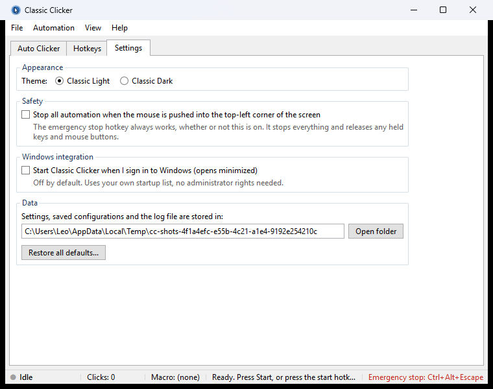Click the Safety group title
The width and height of the screenshot is (493, 389).
(x=32, y=101)
